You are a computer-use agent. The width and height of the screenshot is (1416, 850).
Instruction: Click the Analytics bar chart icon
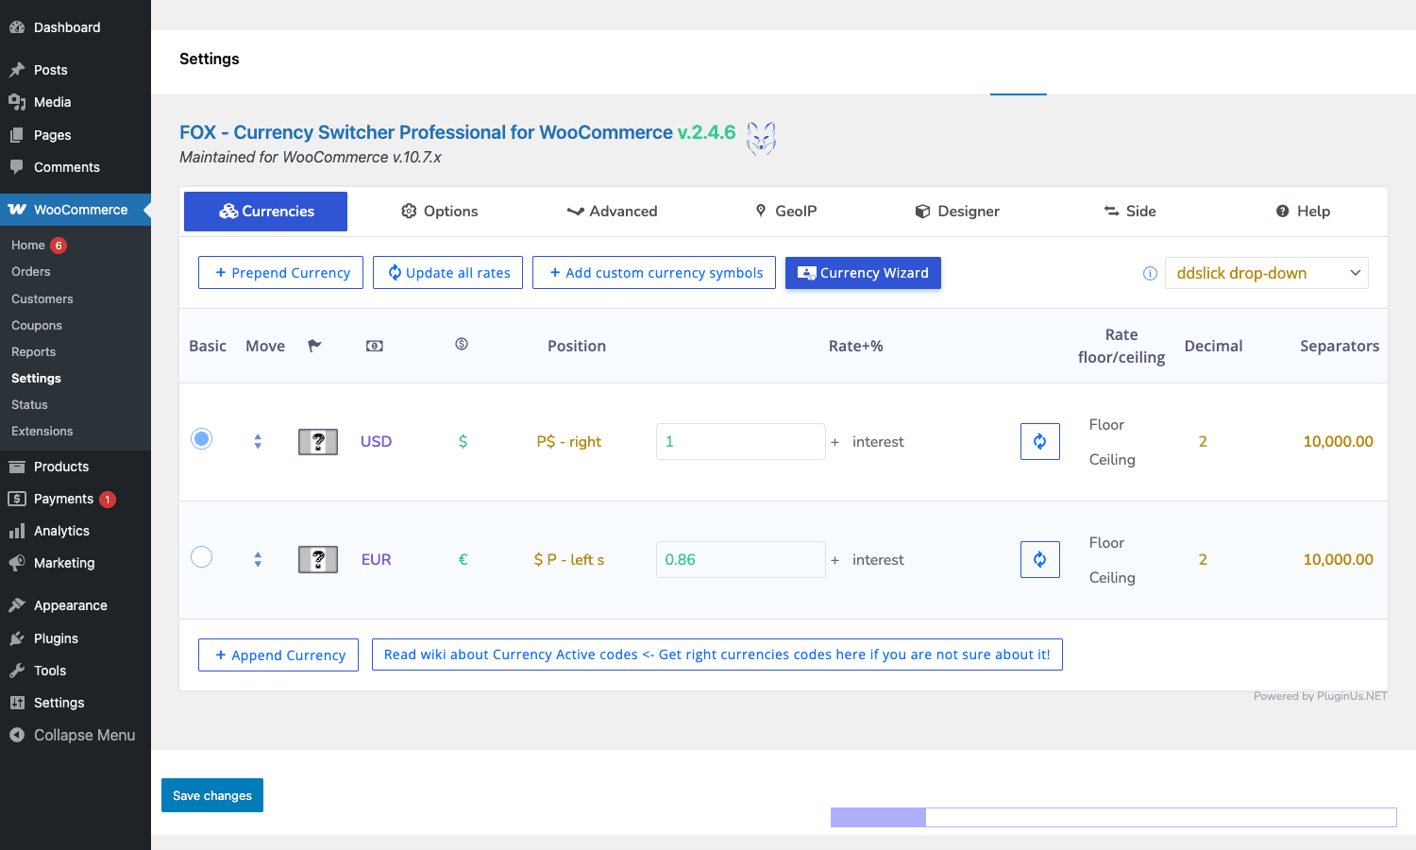click(17, 531)
